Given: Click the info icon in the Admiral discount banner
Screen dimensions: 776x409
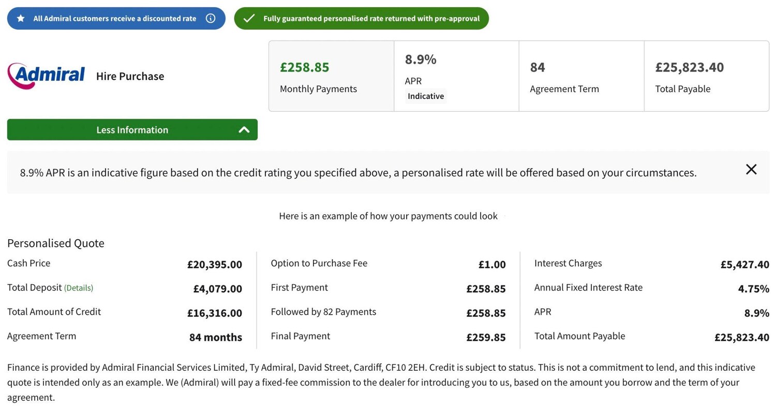Looking at the screenshot, I should pyautogui.click(x=211, y=19).
